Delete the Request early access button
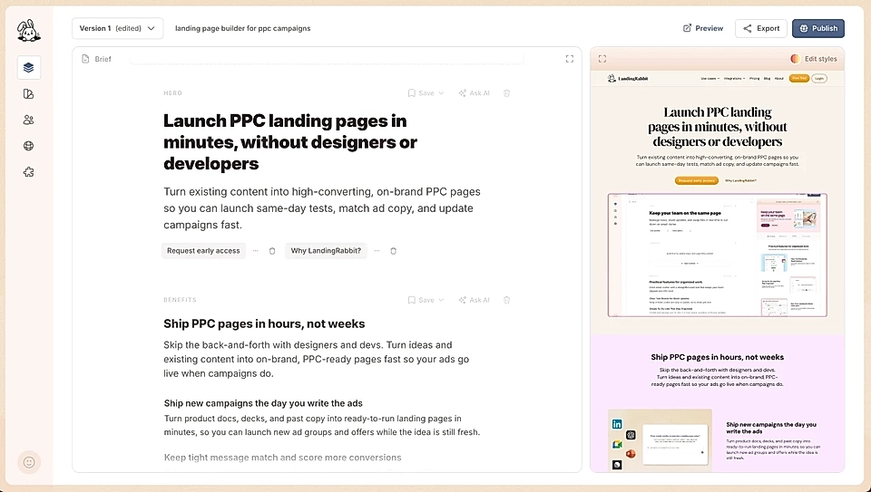 point(272,251)
